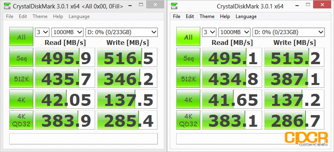Expand the 1000MB size dropdown in the right window
334x152 pixels.
234,32
